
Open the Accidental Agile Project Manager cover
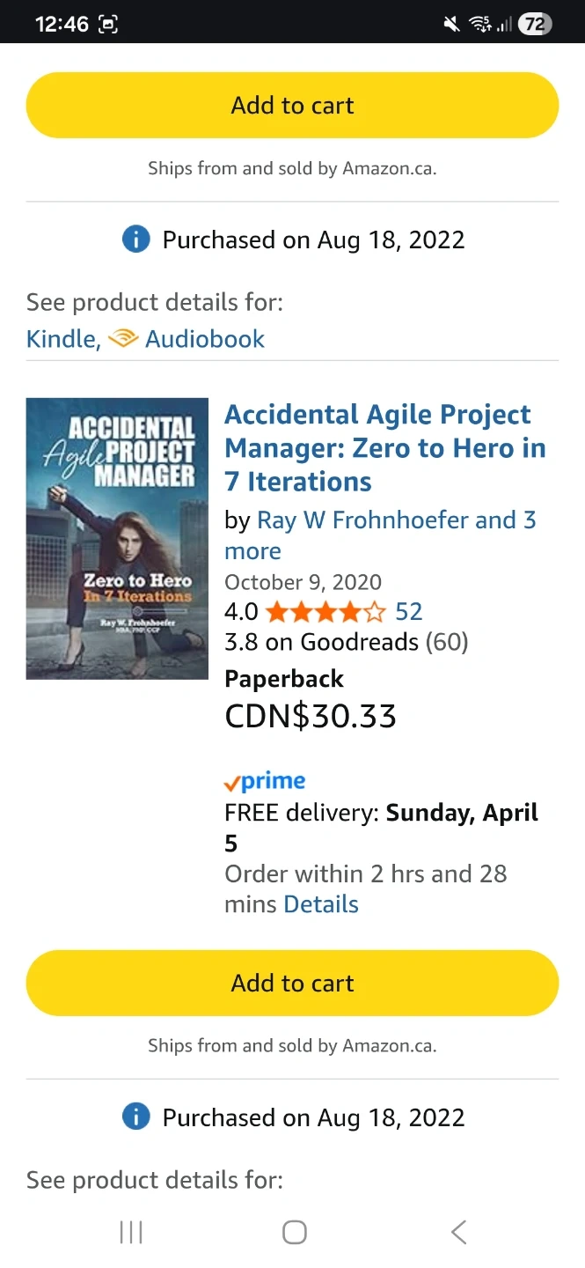[117, 538]
